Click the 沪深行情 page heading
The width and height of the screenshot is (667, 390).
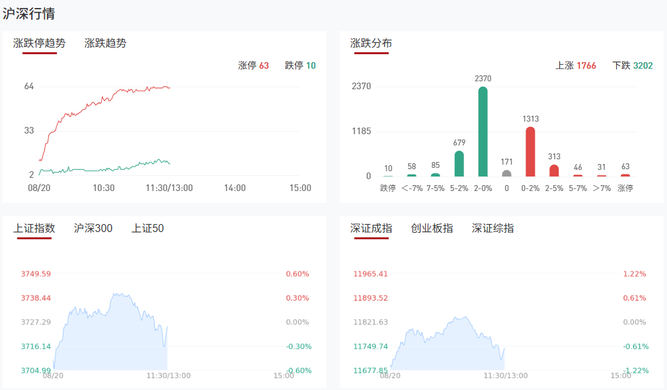(x=28, y=13)
